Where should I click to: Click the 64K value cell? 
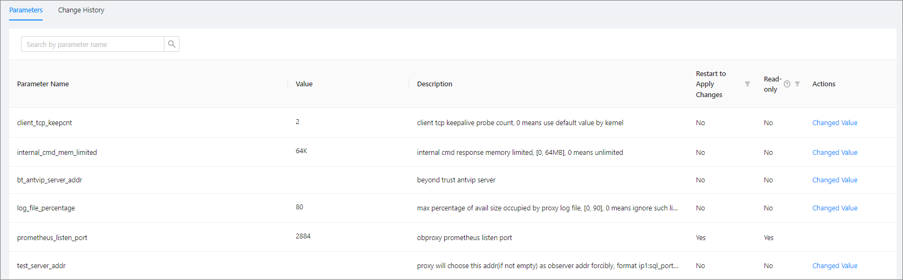pyautogui.click(x=301, y=151)
